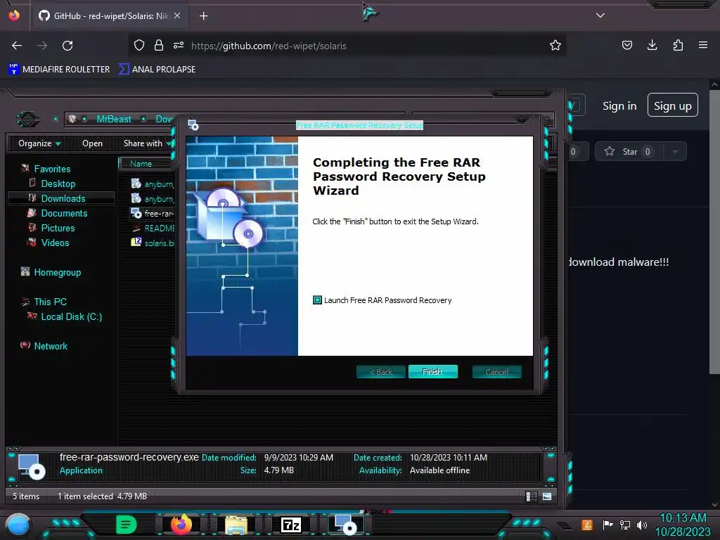
Task: Open Pictures in the navigation pane
Action: [x=58, y=228]
